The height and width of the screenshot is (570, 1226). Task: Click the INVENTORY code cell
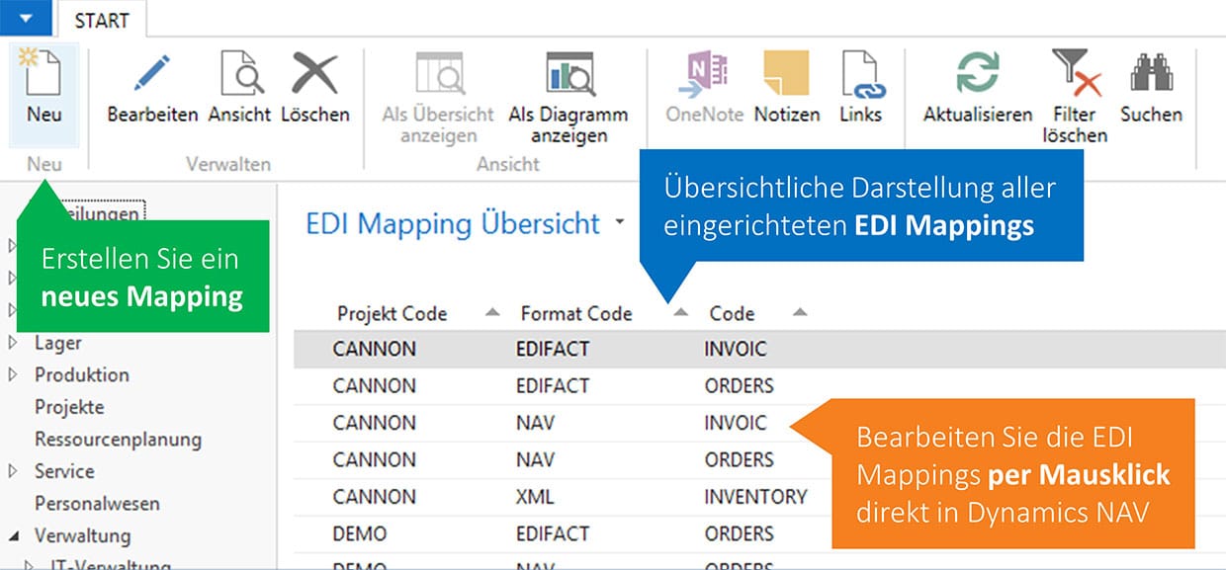(x=755, y=497)
